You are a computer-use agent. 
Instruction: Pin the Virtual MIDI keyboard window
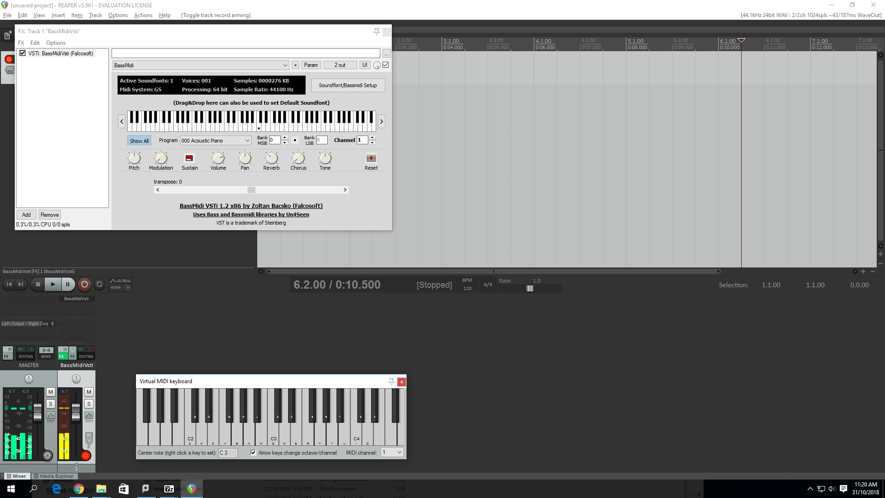(x=391, y=381)
